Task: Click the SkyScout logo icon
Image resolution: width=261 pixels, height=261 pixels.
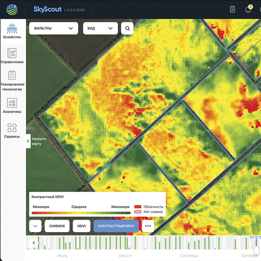Action: click(12, 9)
